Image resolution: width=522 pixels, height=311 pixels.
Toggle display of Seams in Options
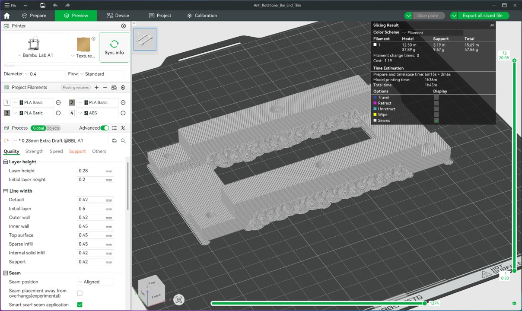[436, 121]
